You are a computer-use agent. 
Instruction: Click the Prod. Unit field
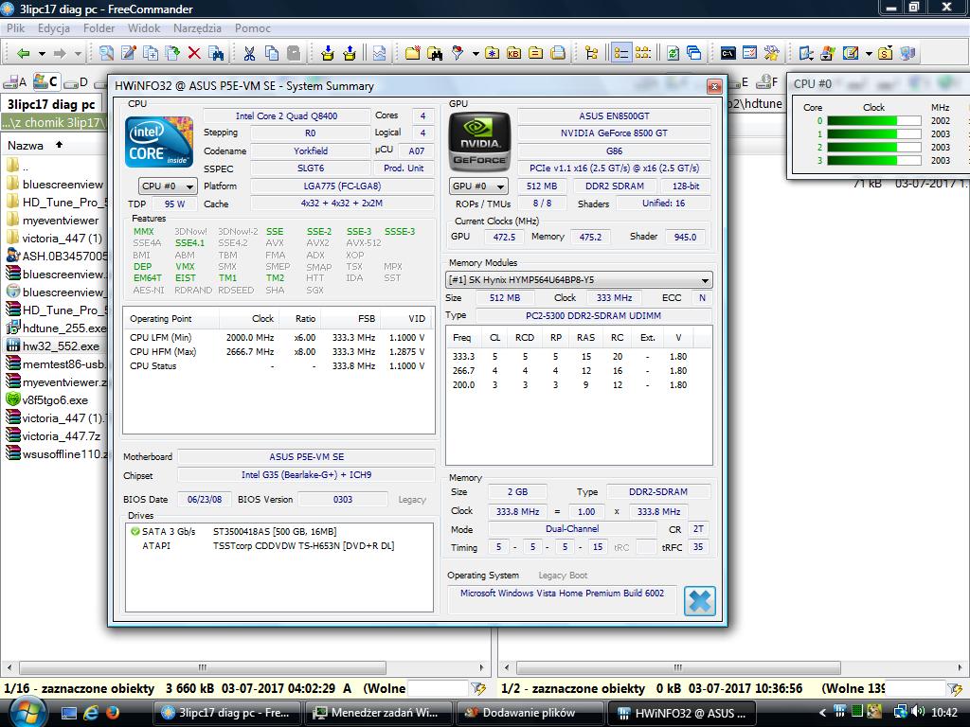404,168
